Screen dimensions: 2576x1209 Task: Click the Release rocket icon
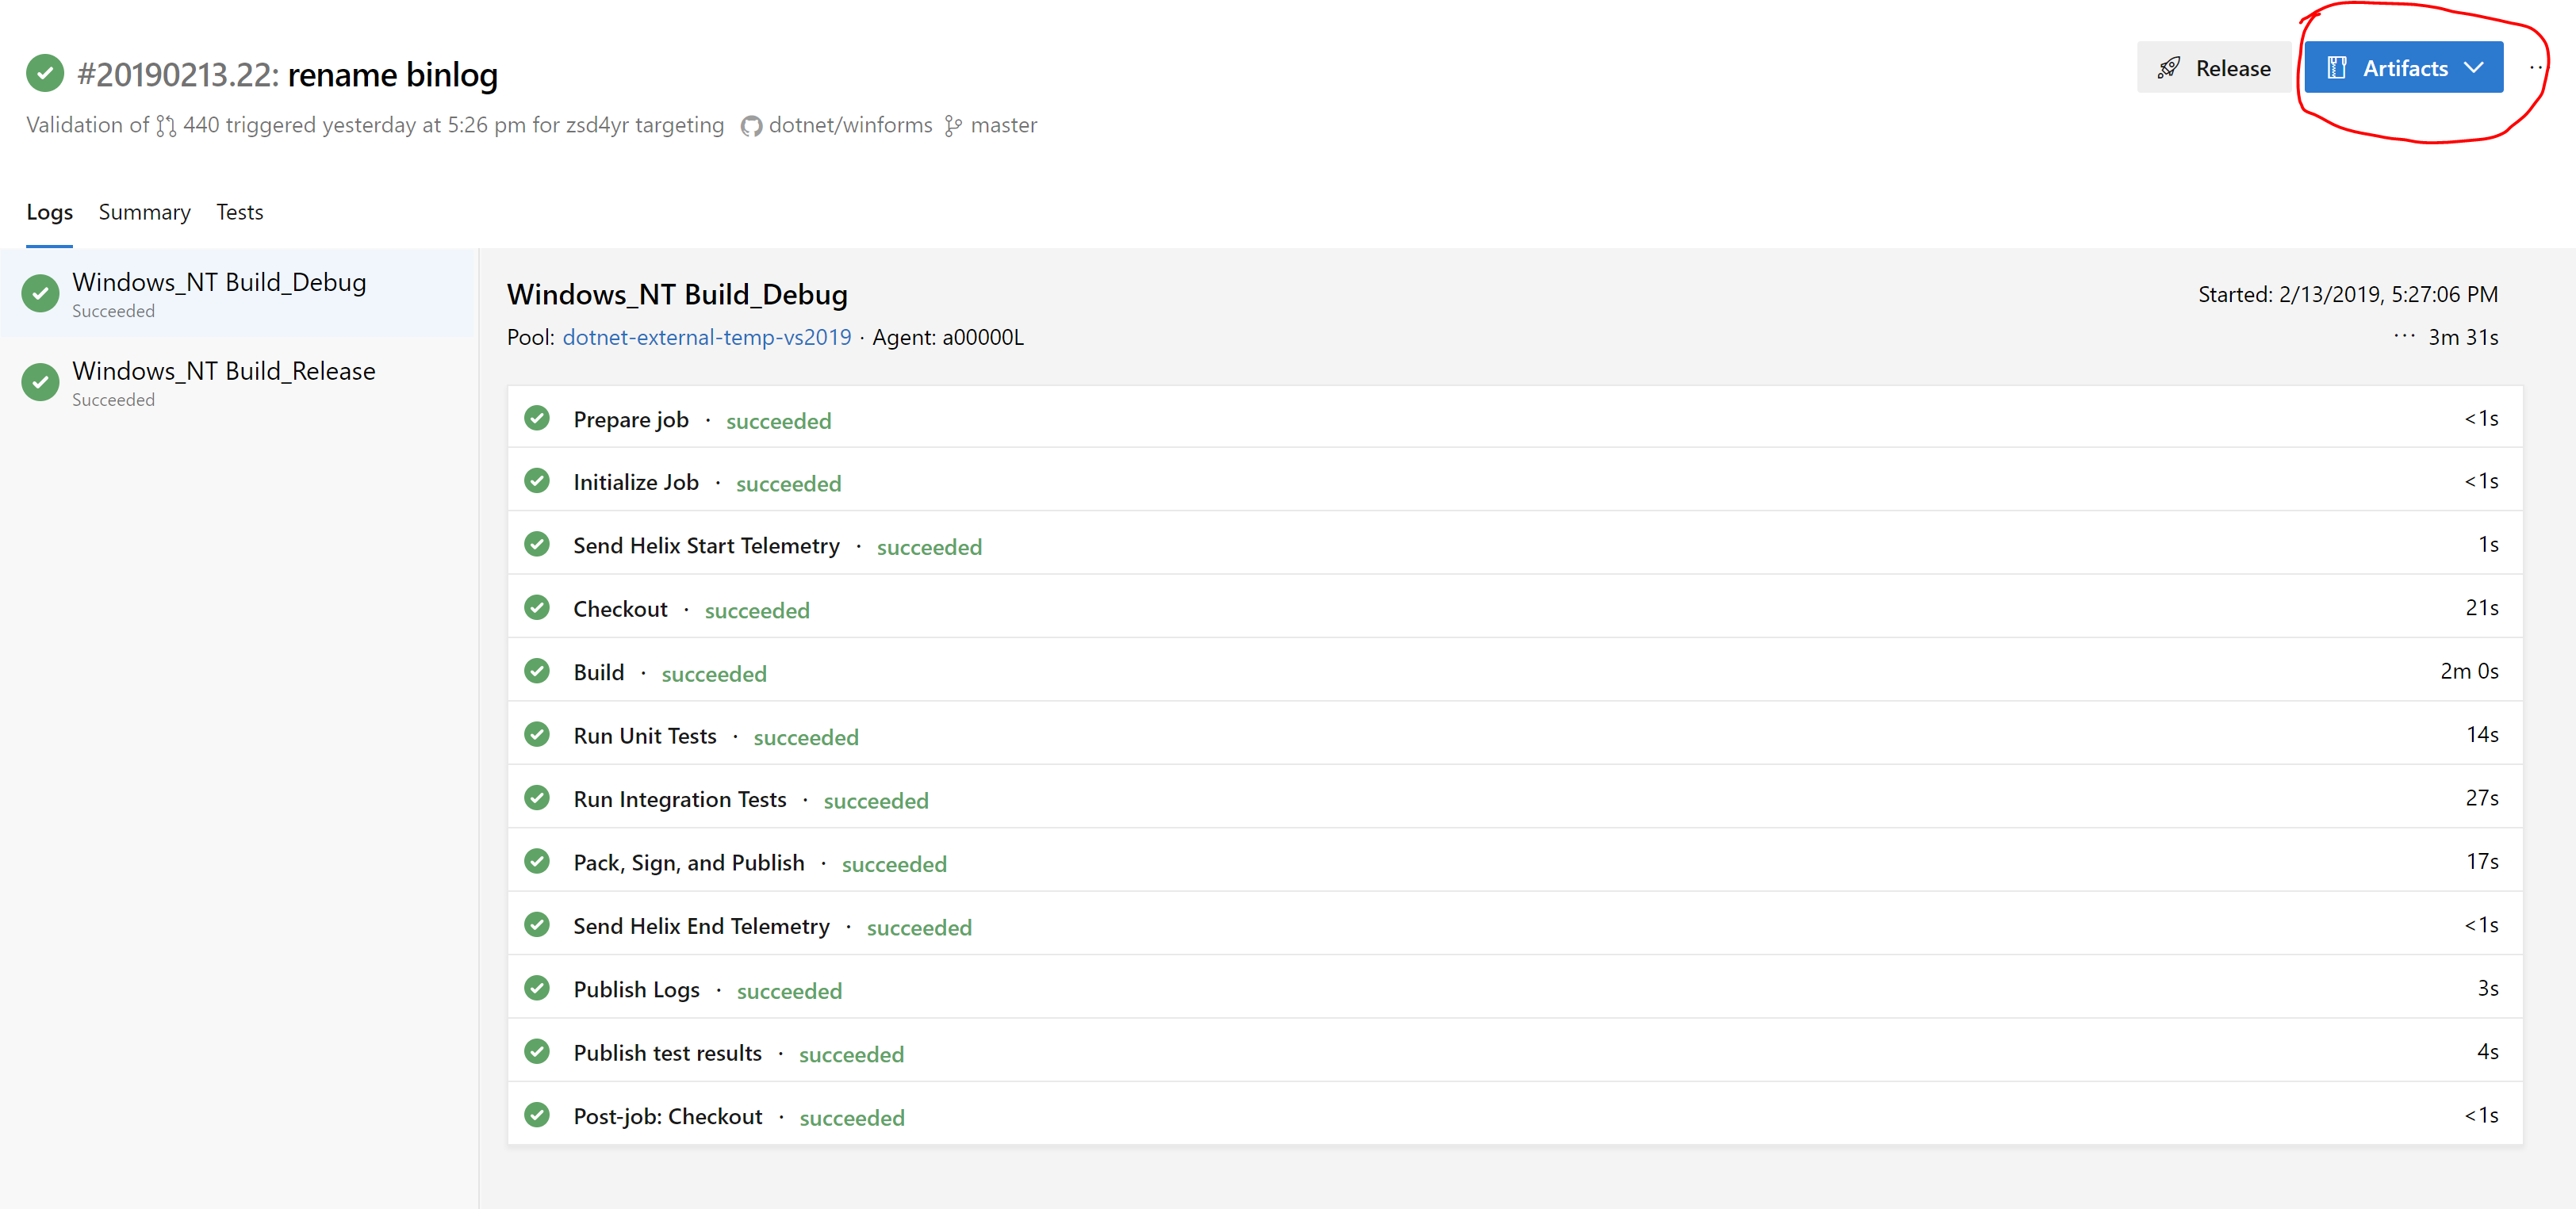(x=2168, y=68)
